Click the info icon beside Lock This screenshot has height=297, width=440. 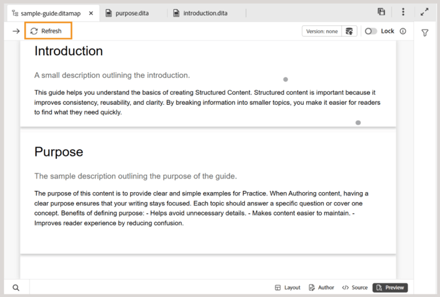(x=402, y=31)
